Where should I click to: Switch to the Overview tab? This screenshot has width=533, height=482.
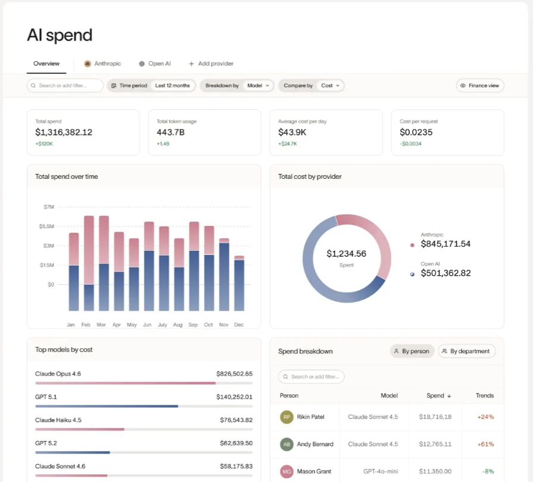coord(46,64)
